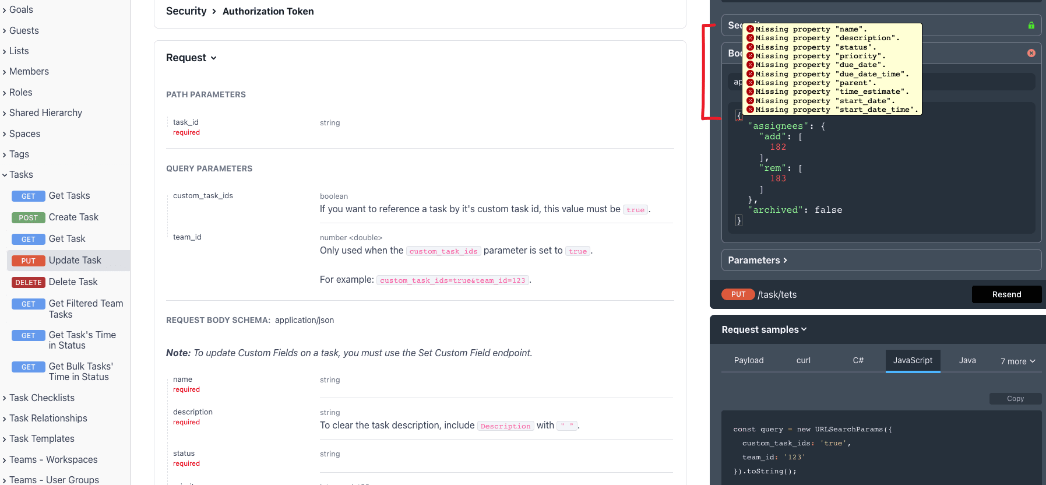Select the Update Task endpoint
1046x485 pixels.
click(69, 261)
